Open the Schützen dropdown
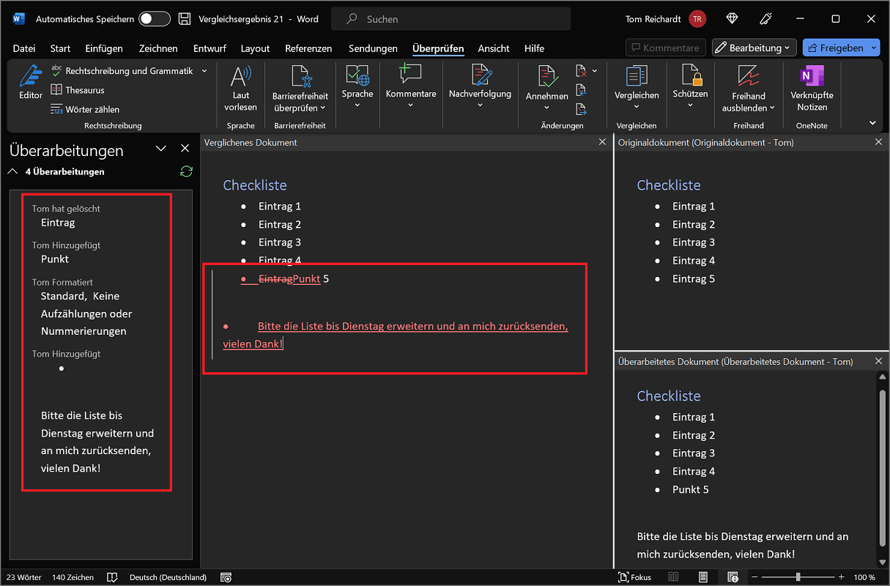Viewport: 890px width, 586px height. tap(690, 105)
